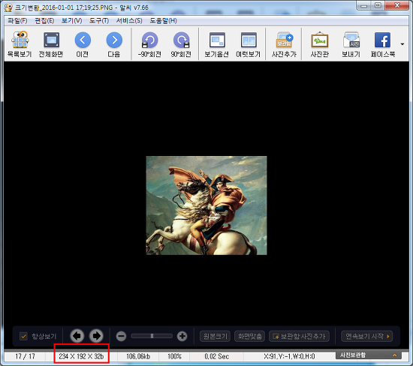This screenshot has height=366, width=413.
Task: Click the 화면맞춤 fit-to-screen button
Action: [x=250, y=336]
